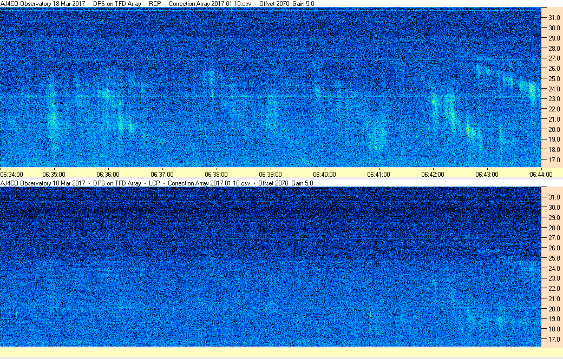Pick the 24.0 frequency label on LCP panel
The image size is (563, 359).
554,268
